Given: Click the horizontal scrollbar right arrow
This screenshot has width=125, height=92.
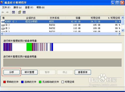Looking at the screenshot, I should (119, 34).
